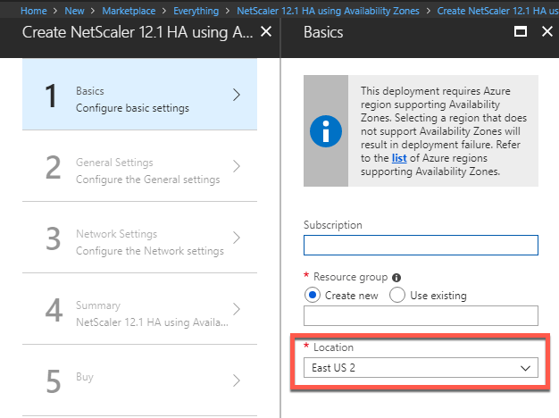This screenshot has width=559, height=418.
Task: Select the Use existing radio button
Action: [397, 296]
